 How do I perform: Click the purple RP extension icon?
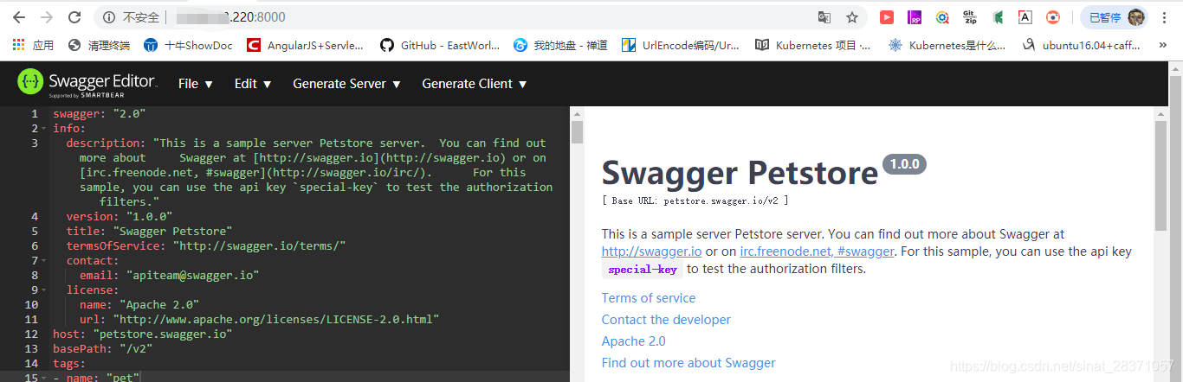coord(915,17)
